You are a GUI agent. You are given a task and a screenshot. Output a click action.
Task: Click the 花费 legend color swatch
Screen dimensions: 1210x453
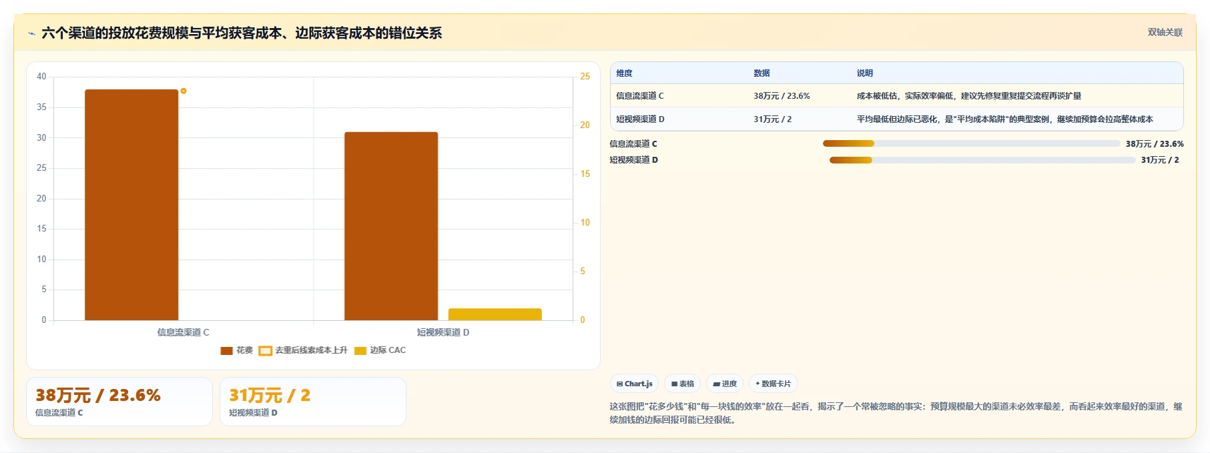coord(226,350)
